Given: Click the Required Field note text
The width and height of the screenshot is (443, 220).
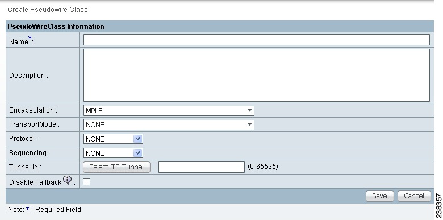Looking at the screenshot, I should pyautogui.click(x=44, y=210).
